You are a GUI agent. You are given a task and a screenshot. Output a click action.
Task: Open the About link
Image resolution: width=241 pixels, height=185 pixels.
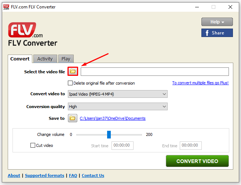[x=14, y=175]
